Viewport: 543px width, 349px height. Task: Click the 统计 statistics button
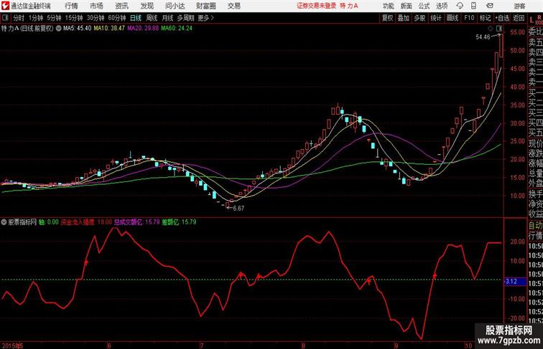[x=436, y=18]
